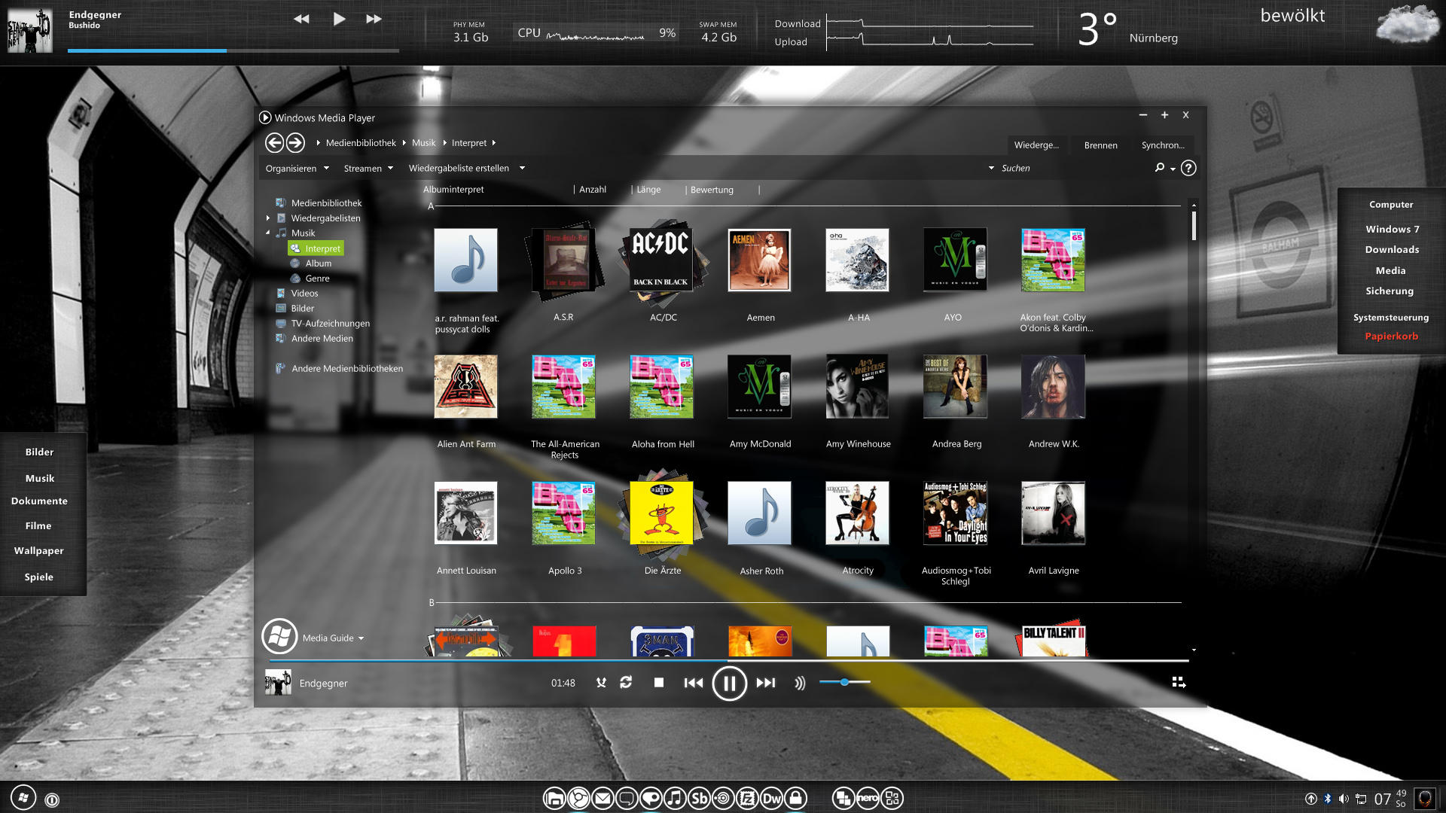Switch to Now Playing view icon
This screenshot has width=1446, height=813.
pyautogui.click(x=1179, y=682)
